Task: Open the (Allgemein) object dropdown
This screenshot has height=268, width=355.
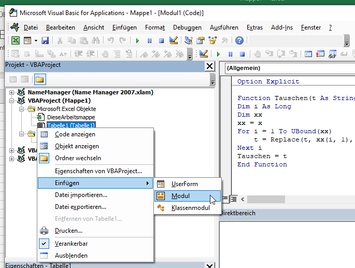Action: 290,68
